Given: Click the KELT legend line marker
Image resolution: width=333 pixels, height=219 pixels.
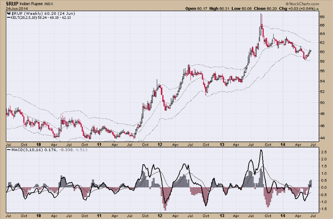Looking at the screenshot, I should coord(9,18).
